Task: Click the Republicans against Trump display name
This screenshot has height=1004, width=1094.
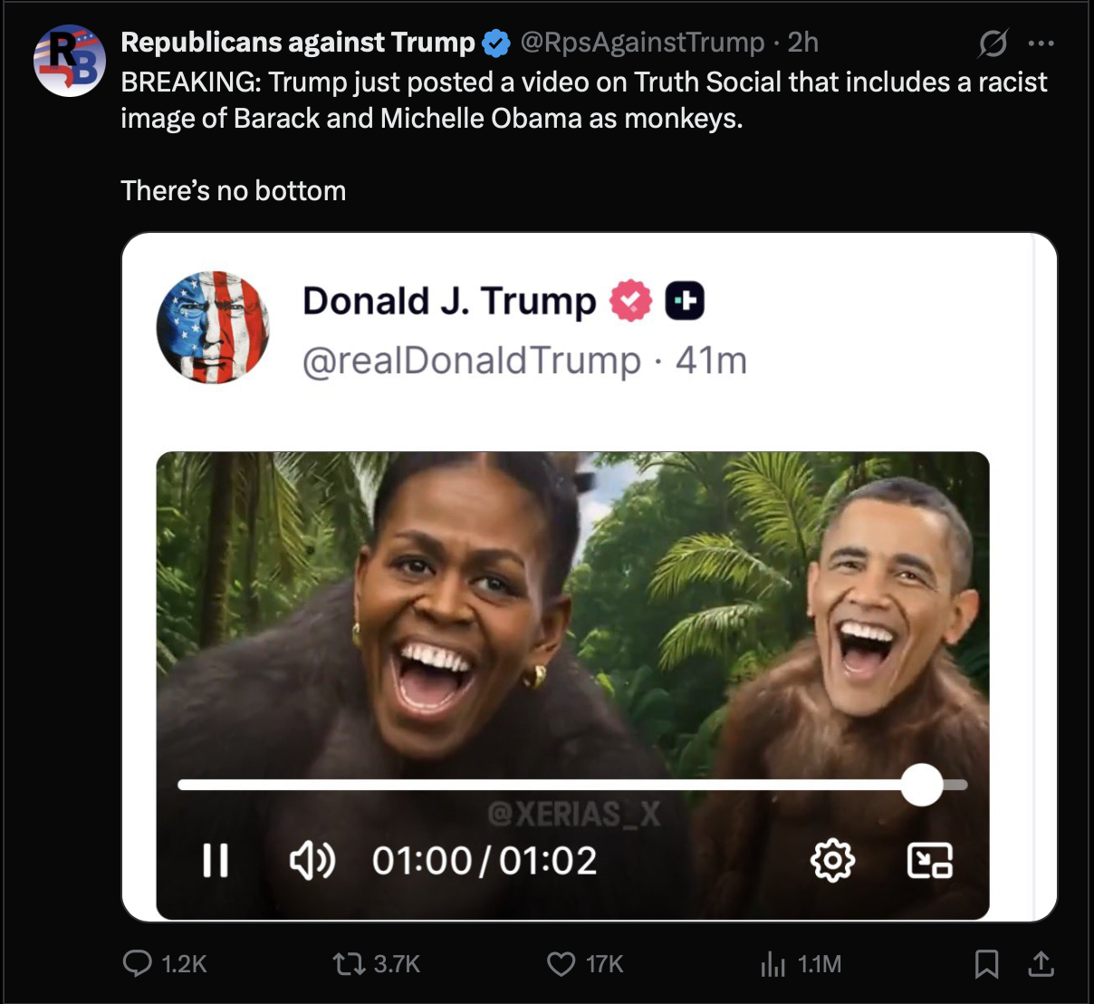Action: (x=297, y=43)
